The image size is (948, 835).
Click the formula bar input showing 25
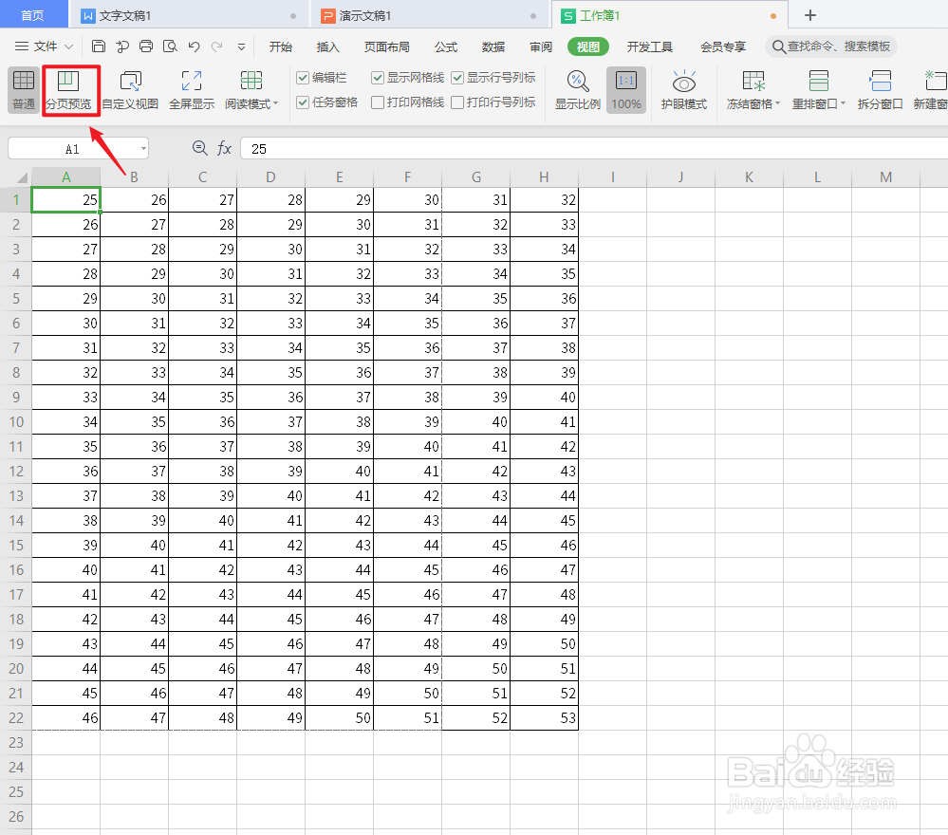pos(594,149)
